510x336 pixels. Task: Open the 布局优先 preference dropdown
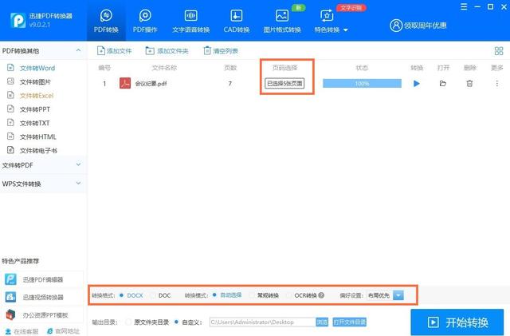click(398, 295)
